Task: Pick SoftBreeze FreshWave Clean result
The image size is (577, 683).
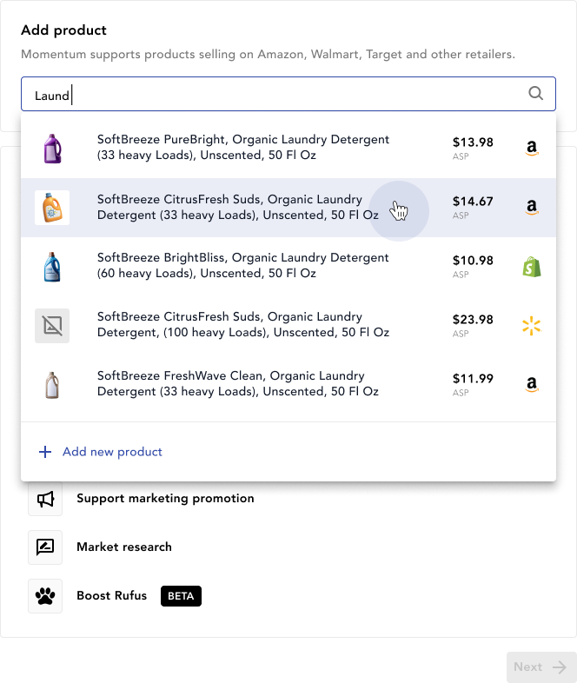Action: 288,385
